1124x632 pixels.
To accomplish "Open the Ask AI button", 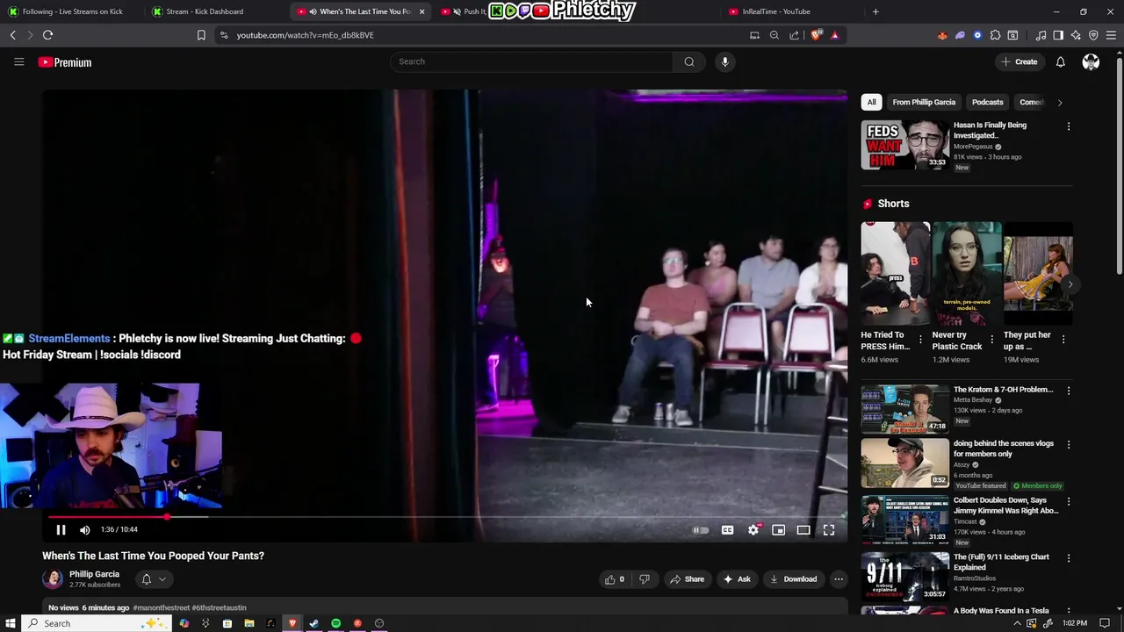I will [x=737, y=579].
